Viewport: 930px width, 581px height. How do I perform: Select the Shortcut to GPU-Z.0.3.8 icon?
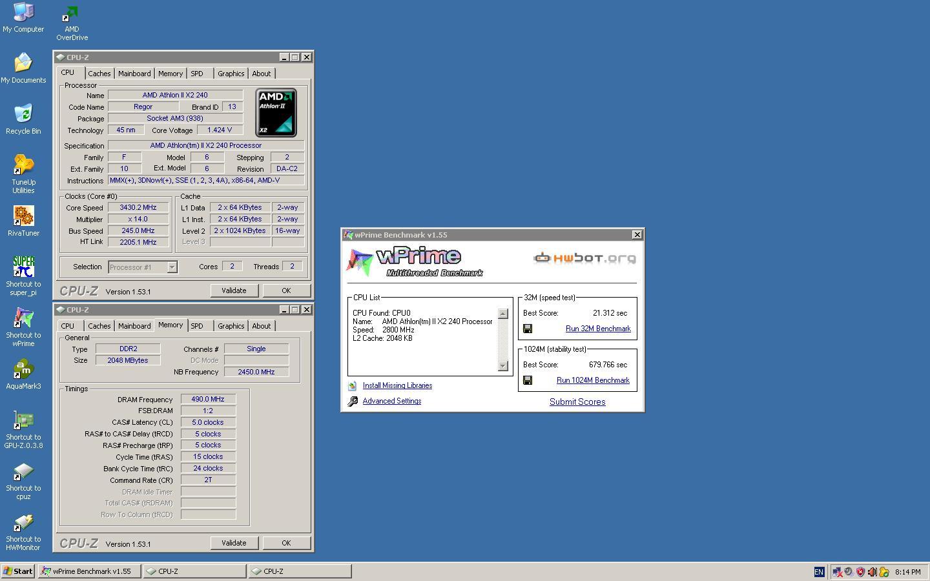(x=23, y=420)
